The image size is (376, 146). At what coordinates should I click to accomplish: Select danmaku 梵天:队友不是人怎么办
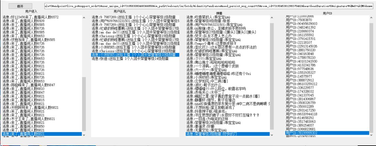tap(228, 36)
